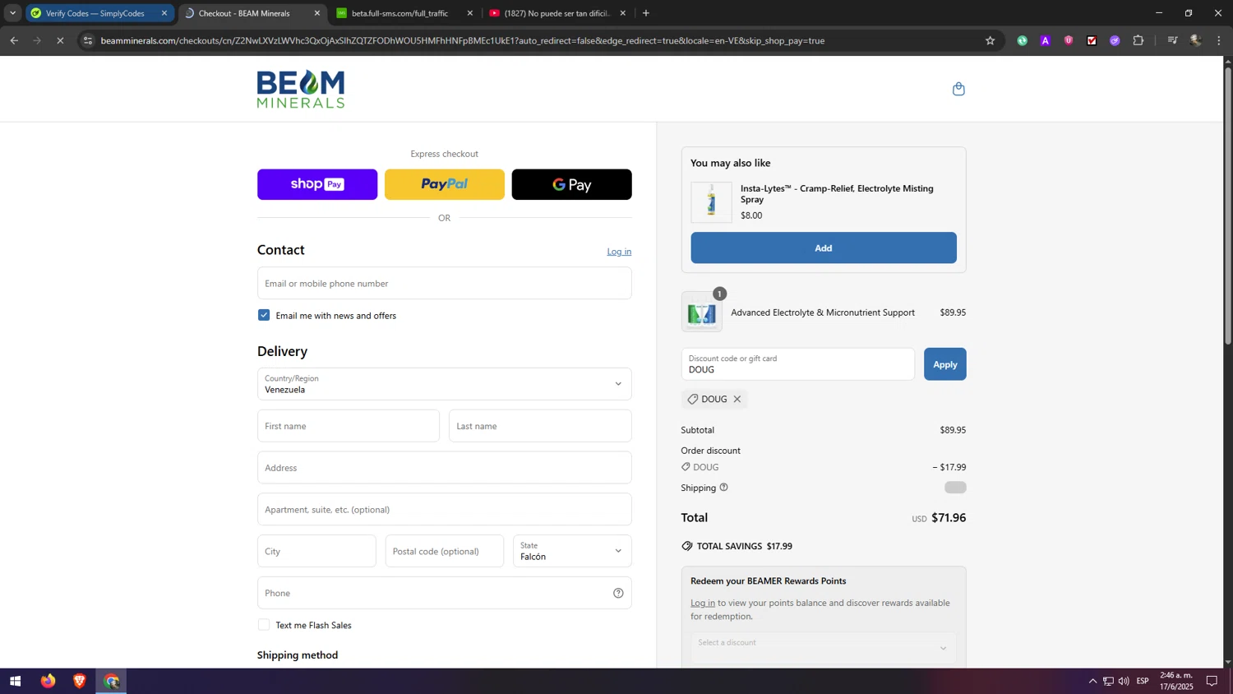Open the shopping cart bag icon
The width and height of the screenshot is (1233, 694).
(x=958, y=89)
